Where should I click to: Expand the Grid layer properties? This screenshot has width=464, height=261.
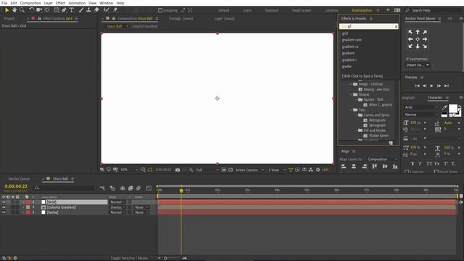(x=23, y=202)
